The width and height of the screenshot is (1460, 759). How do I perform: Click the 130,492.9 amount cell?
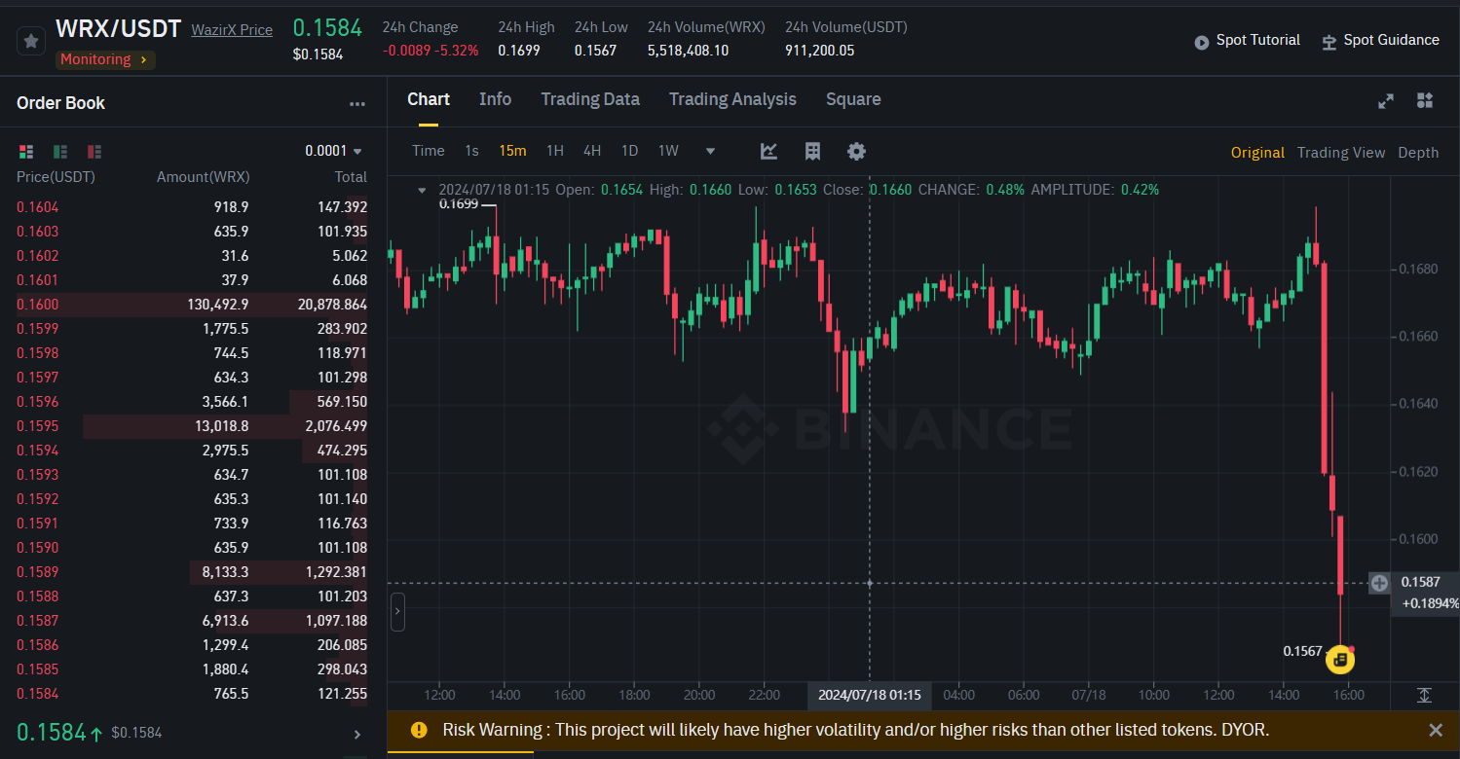coord(218,305)
